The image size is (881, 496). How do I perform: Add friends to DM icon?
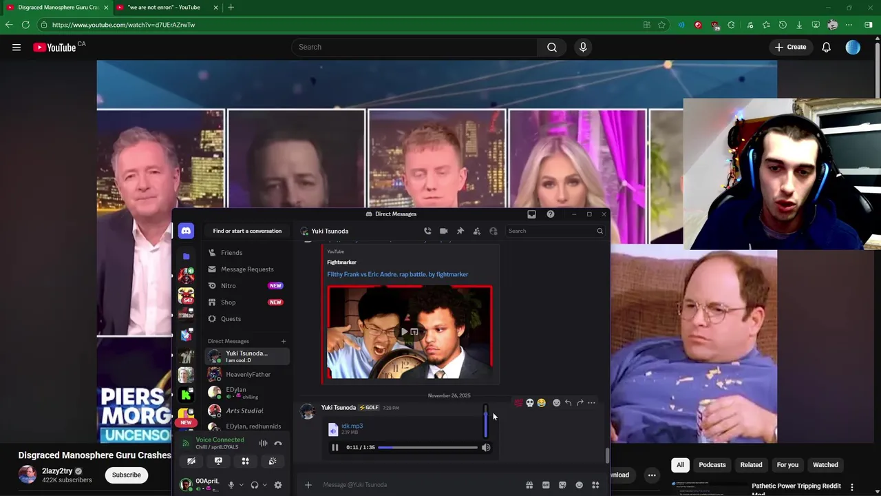(477, 231)
